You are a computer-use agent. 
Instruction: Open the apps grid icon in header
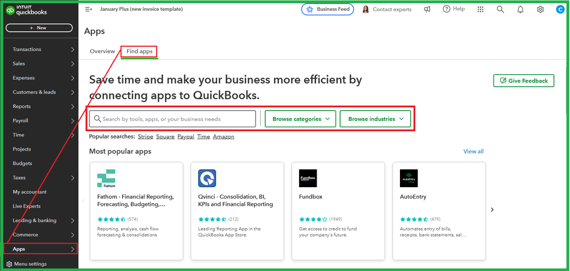480,10
